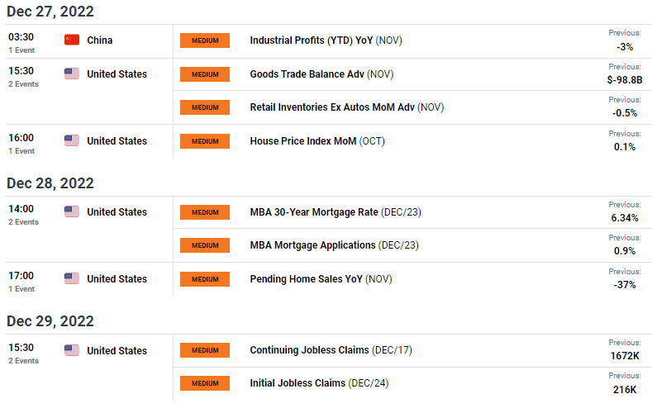This screenshot has height=413, width=652.
Task: Click Medium badge beside House Price Index MoM
Action: 204,140
